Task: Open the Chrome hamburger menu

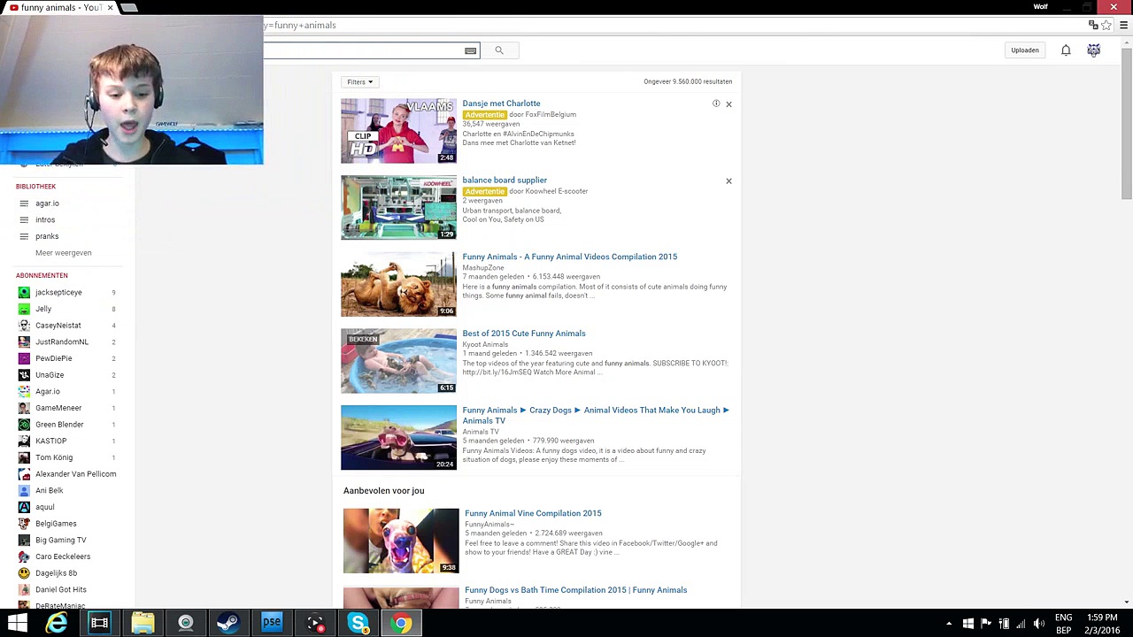Action: pos(1123,26)
